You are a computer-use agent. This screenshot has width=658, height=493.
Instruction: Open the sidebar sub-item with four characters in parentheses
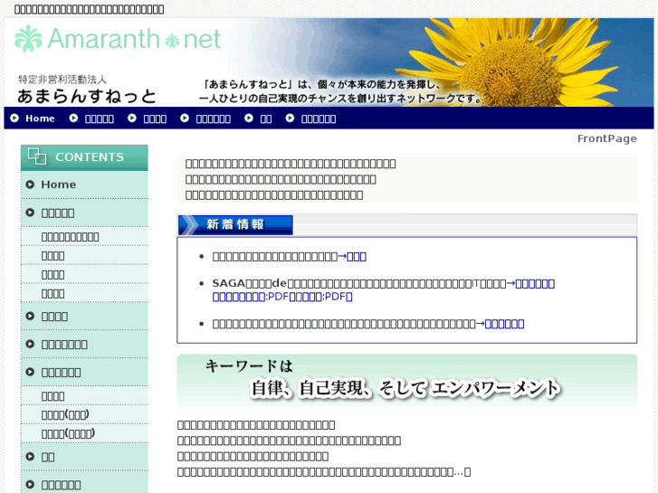(x=68, y=433)
